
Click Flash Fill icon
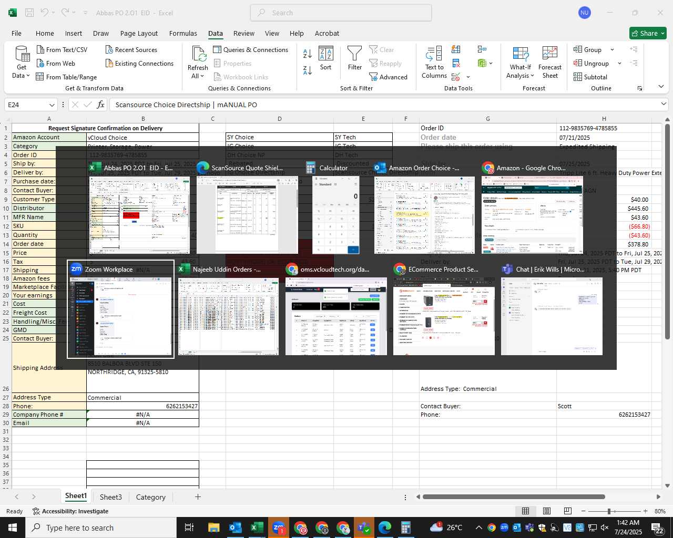click(456, 49)
